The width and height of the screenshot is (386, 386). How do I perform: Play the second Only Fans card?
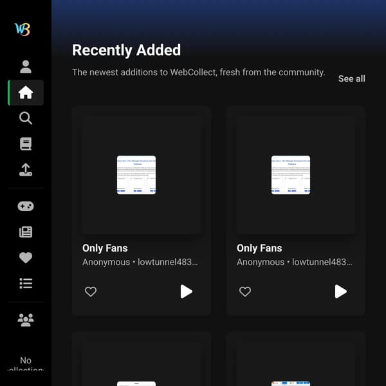[341, 291]
